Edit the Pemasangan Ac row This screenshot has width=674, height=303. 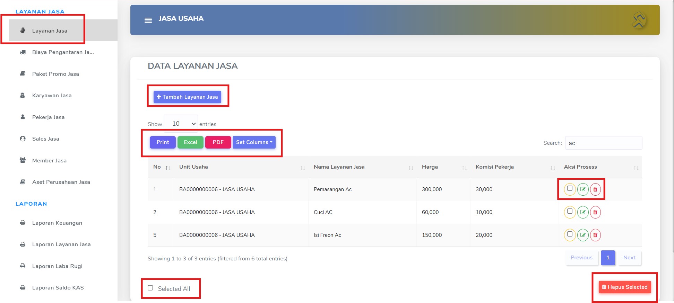pyautogui.click(x=583, y=189)
